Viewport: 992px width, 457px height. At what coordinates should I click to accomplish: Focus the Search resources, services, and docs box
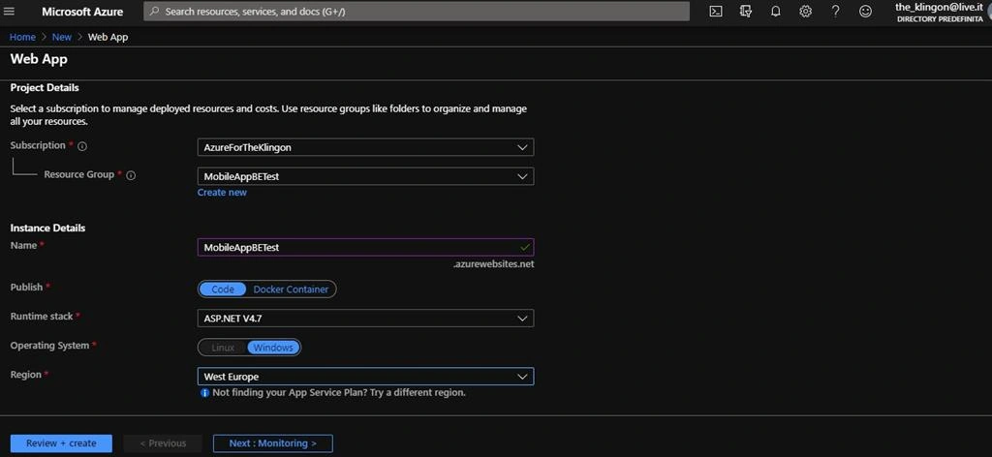pyautogui.click(x=417, y=12)
